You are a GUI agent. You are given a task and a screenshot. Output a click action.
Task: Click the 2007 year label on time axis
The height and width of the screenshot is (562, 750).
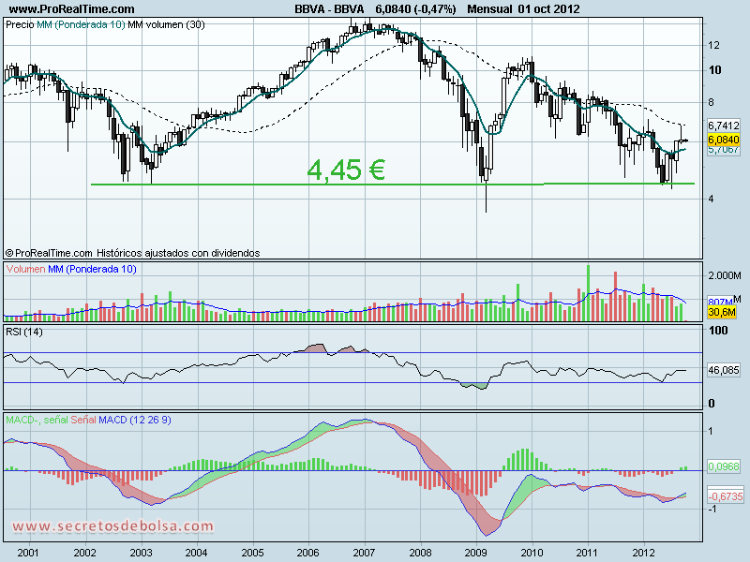(x=364, y=553)
